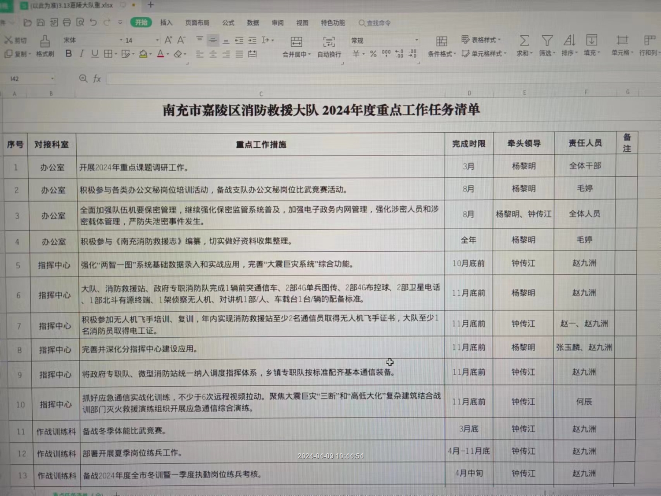Click the thousands separator icon

tap(386, 54)
